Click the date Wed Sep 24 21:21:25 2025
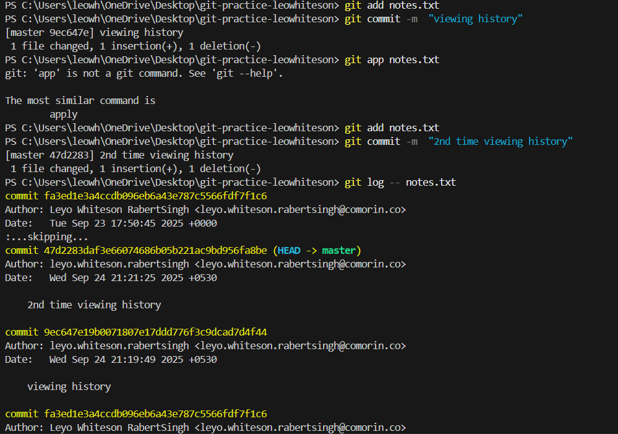Viewport: 618px width, 434px height. 116,278
